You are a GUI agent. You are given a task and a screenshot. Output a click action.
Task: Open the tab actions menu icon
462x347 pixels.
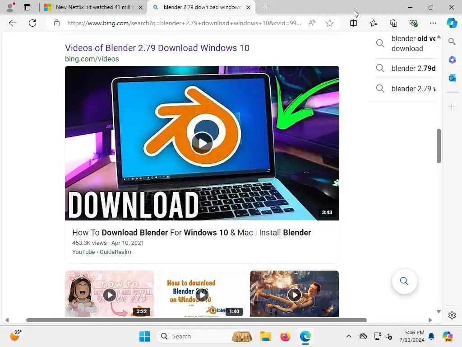[x=27, y=7]
